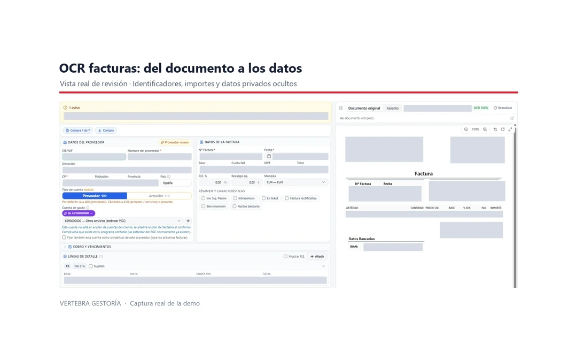Switch to the Asiento tab
Viewport: 577px width, 361px height.
(392, 108)
